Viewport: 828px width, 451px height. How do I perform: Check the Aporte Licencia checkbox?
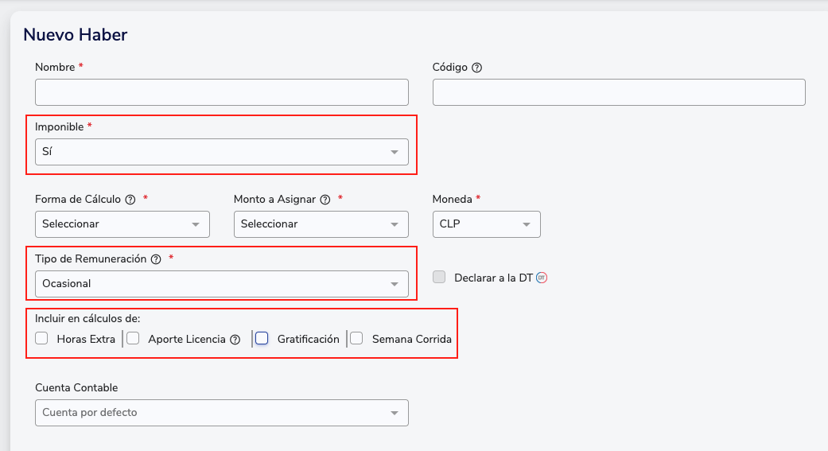tap(134, 339)
